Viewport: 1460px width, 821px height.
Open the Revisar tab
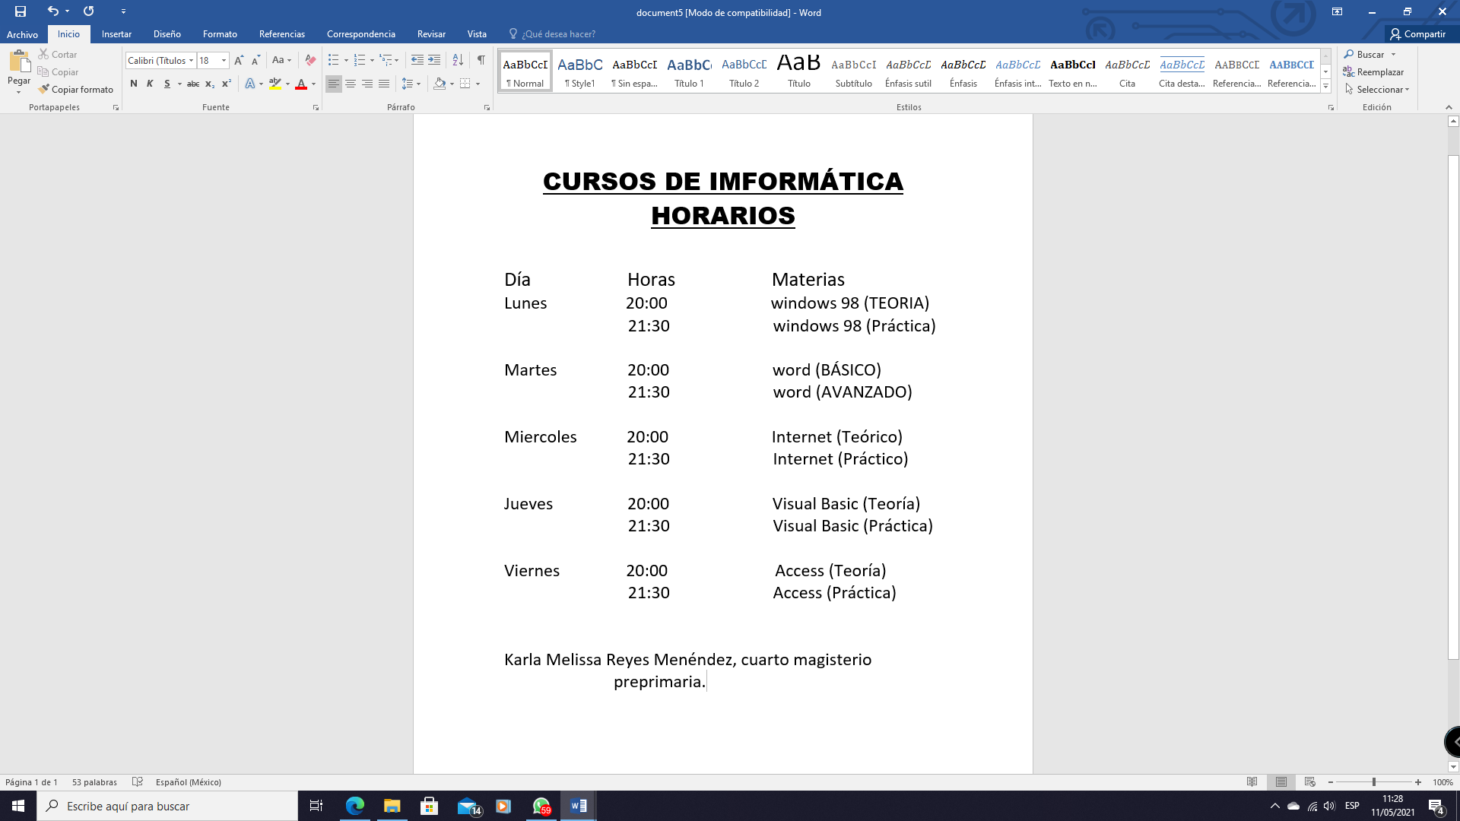click(431, 34)
